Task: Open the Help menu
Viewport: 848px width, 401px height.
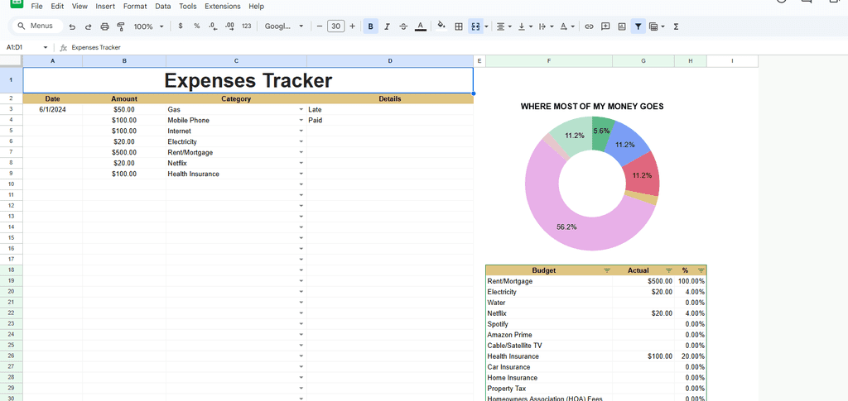Action: 257,7
